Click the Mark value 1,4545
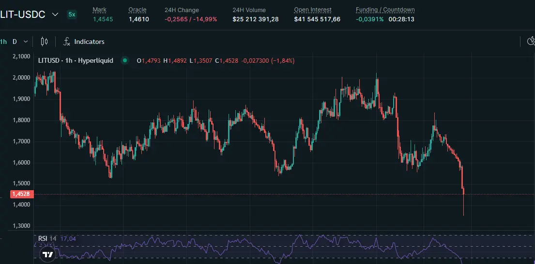The image size is (535, 264). (103, 19)
